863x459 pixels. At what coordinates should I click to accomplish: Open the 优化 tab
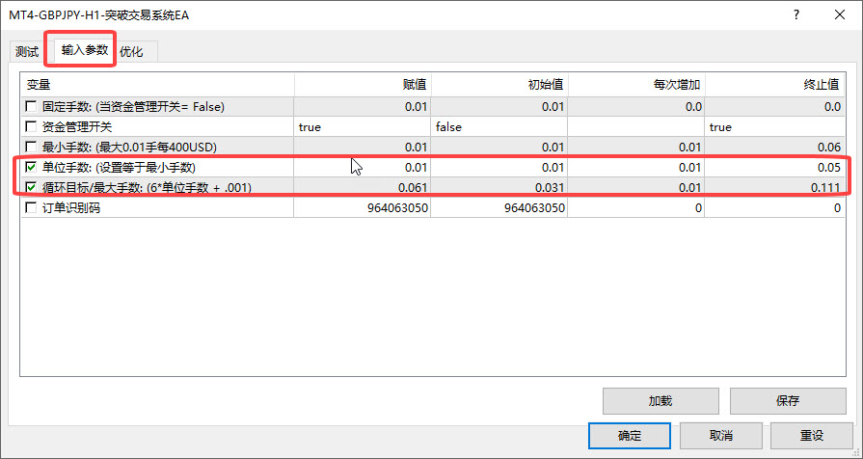coord(131,51)
